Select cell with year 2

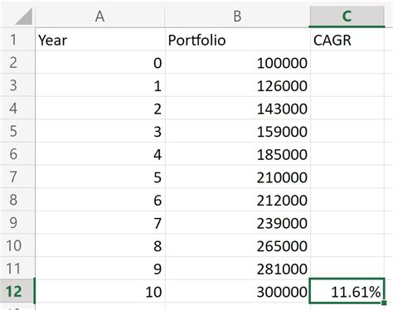pyautogui.click(x=100, y=109)
